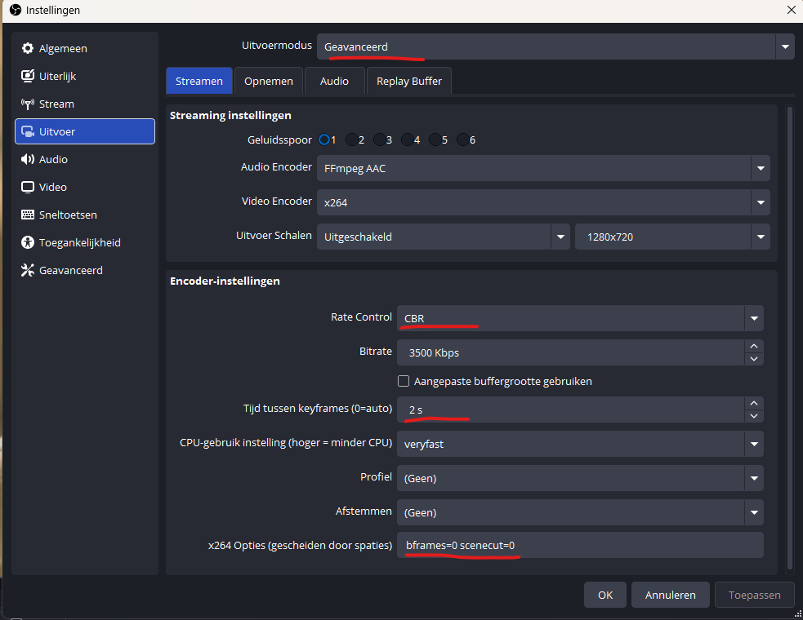Image resolution: width=803 pixels, height=620 pixels.
Task: Switch to the Opnemen tab
Action: point(269,82)
